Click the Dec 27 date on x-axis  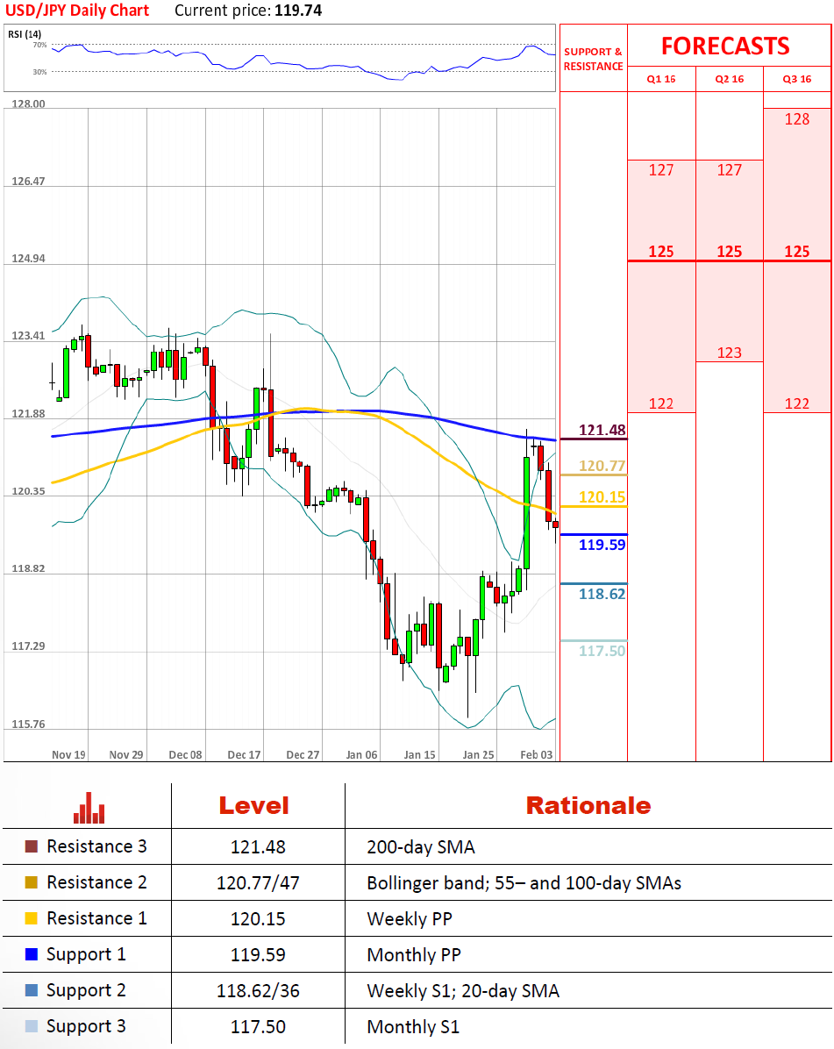(303, 754)
